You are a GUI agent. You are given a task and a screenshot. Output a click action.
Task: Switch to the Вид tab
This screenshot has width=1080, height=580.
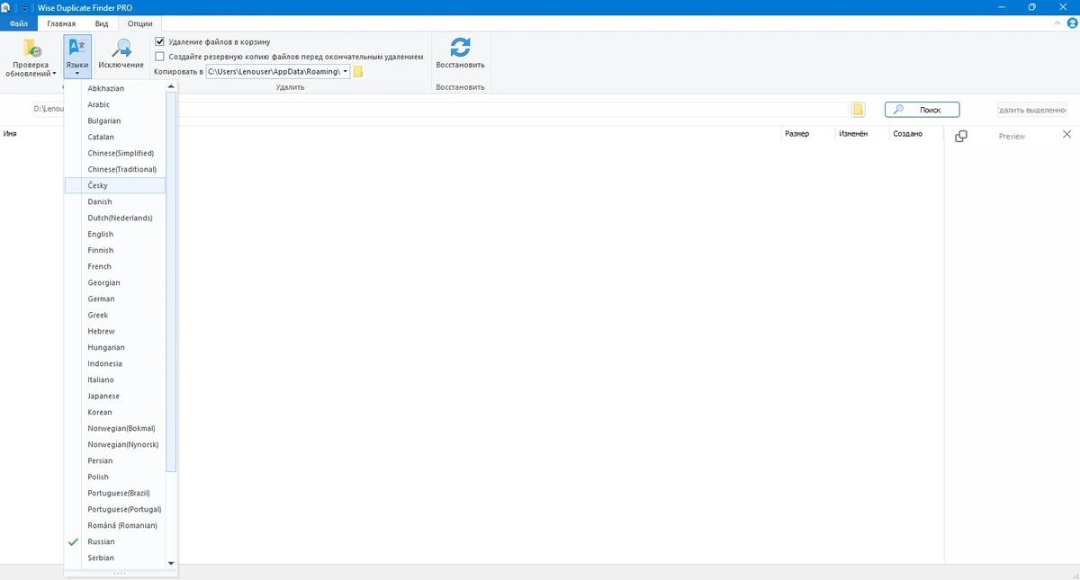coord(102,23)
